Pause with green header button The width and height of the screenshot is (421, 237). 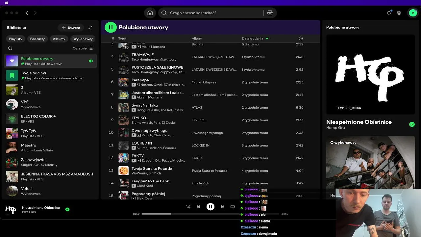click(111, 27)
